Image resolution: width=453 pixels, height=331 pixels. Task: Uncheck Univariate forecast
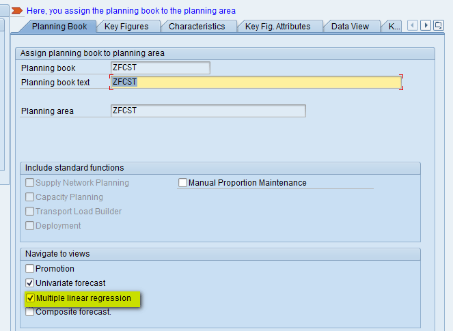(29, 283)
